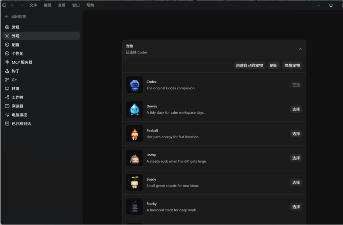Viewport: 343px width, 225px height.
Task: Click the Codex pet thumbnail
Action: point(135,85)
